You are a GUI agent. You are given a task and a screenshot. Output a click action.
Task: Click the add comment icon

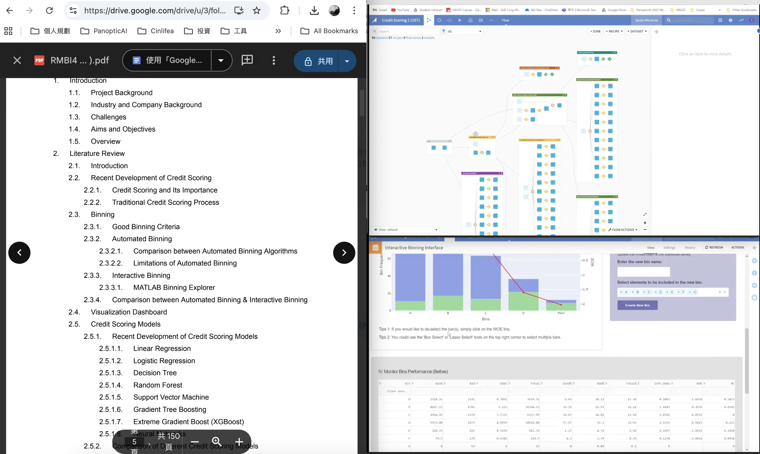click(x=247, y=60)
